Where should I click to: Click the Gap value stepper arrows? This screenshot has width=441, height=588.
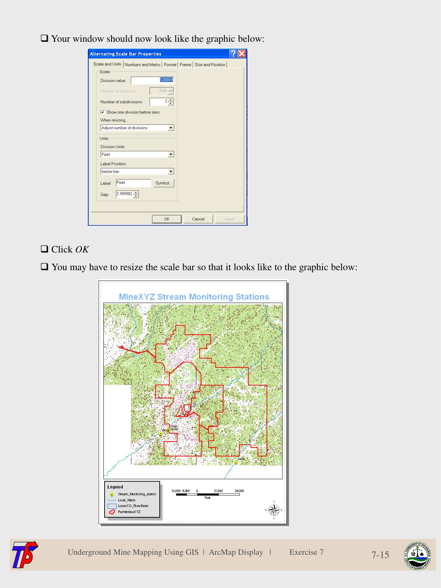(x=136, y=194)
